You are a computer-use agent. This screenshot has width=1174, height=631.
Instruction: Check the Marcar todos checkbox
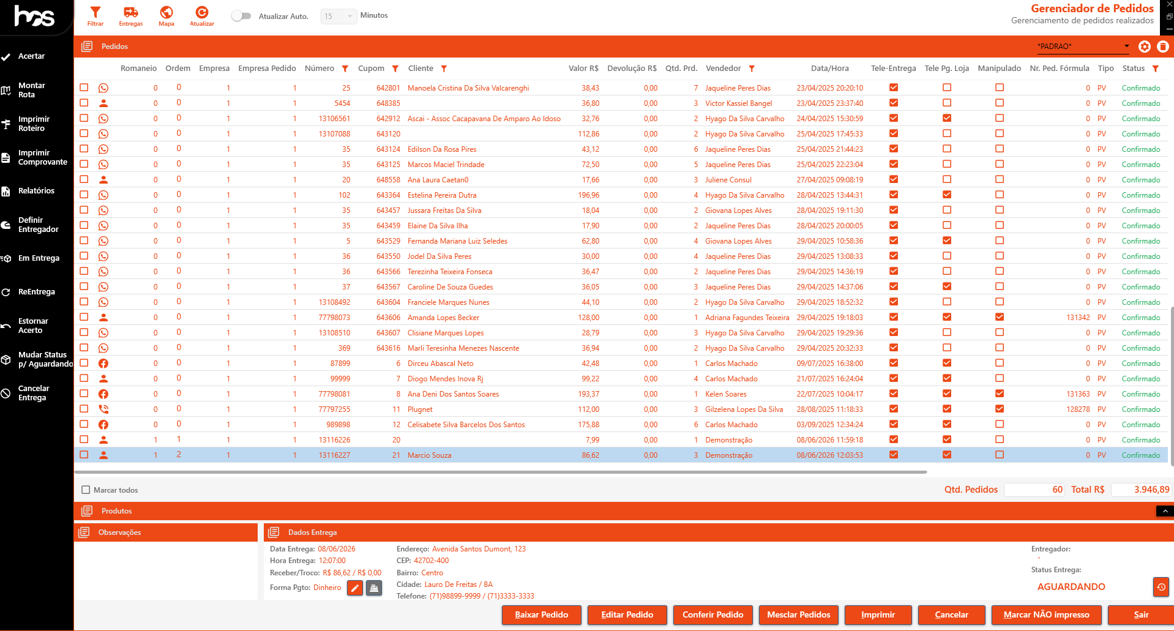[x=86, y=490]
